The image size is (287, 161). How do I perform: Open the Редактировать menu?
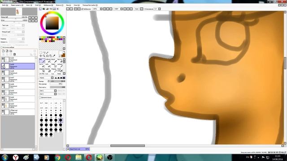click(x=17, y=5)
